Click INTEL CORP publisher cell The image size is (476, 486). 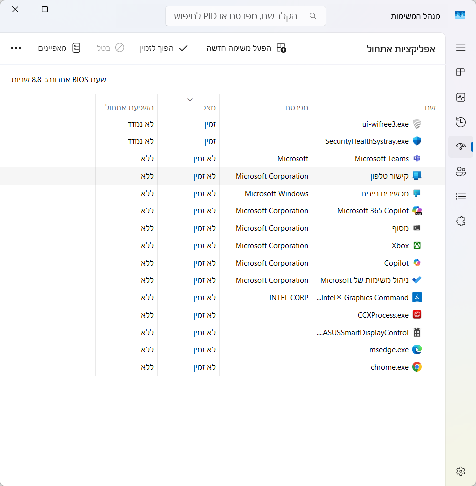coord(289,297)
